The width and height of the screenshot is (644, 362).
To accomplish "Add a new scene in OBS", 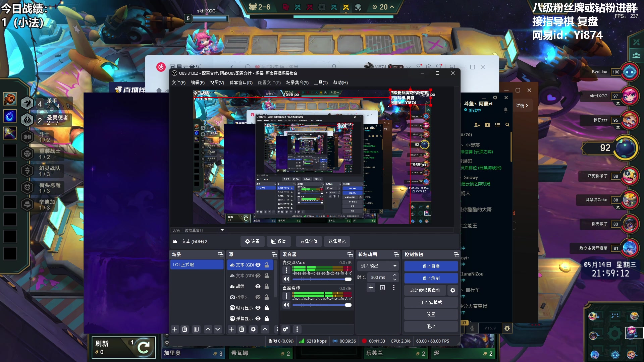I will tap(175, 329).
